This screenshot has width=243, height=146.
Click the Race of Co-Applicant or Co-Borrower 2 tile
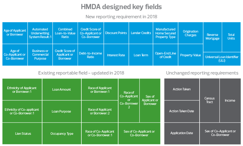(129, 100)
